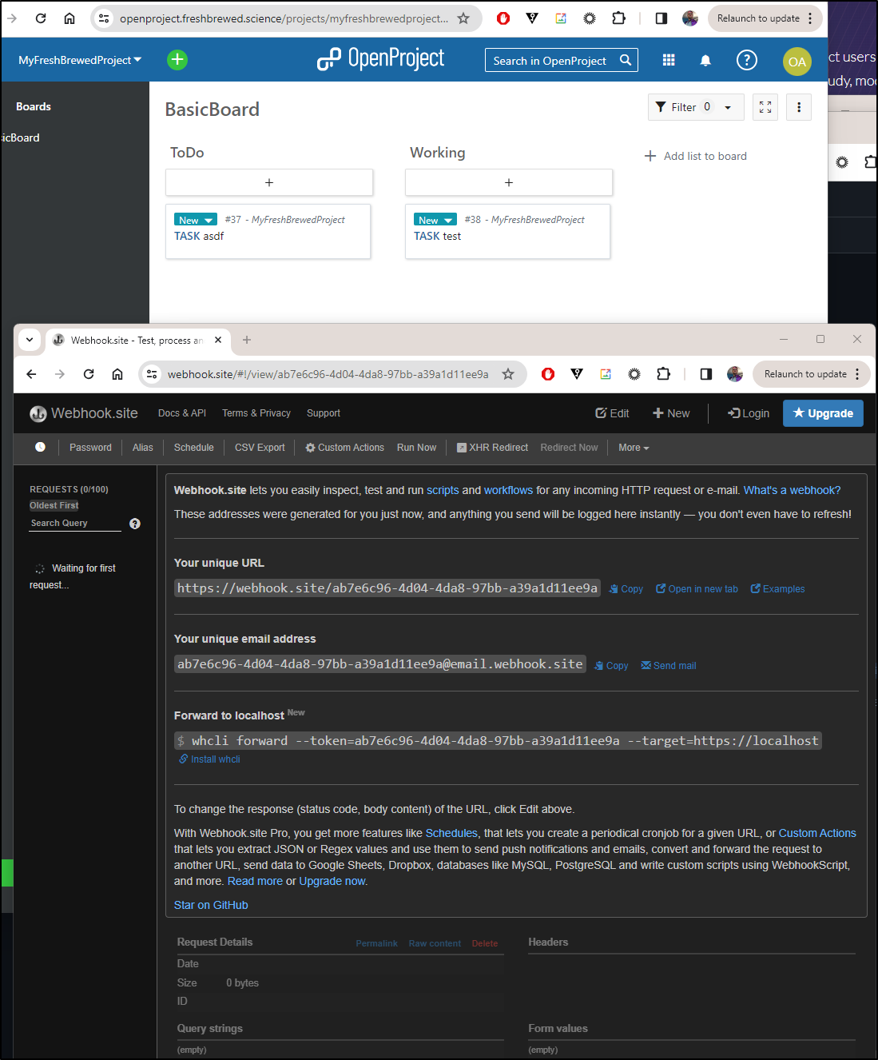
Task: Close the Webhook.site browser tab
Action: [218, 340]
